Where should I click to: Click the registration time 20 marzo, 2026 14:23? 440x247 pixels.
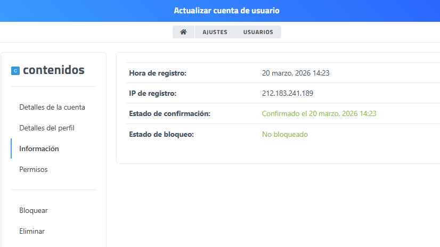click(x=296, y=73)
